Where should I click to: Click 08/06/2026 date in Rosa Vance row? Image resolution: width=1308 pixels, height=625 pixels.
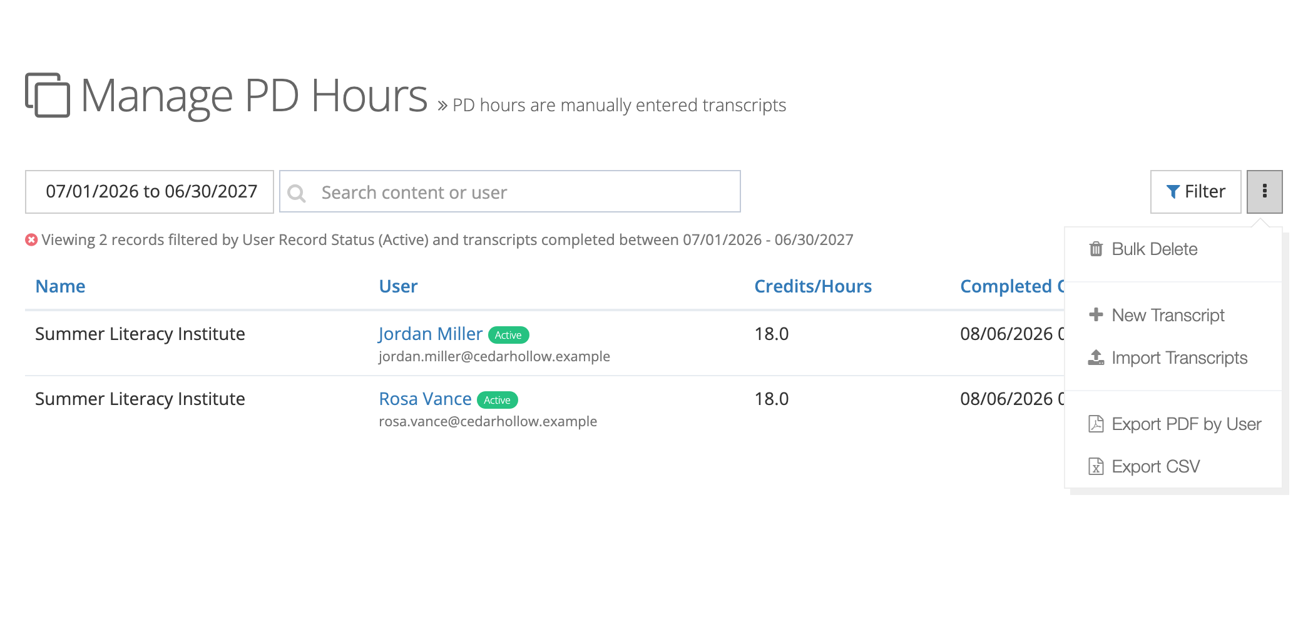[1006, 399]
